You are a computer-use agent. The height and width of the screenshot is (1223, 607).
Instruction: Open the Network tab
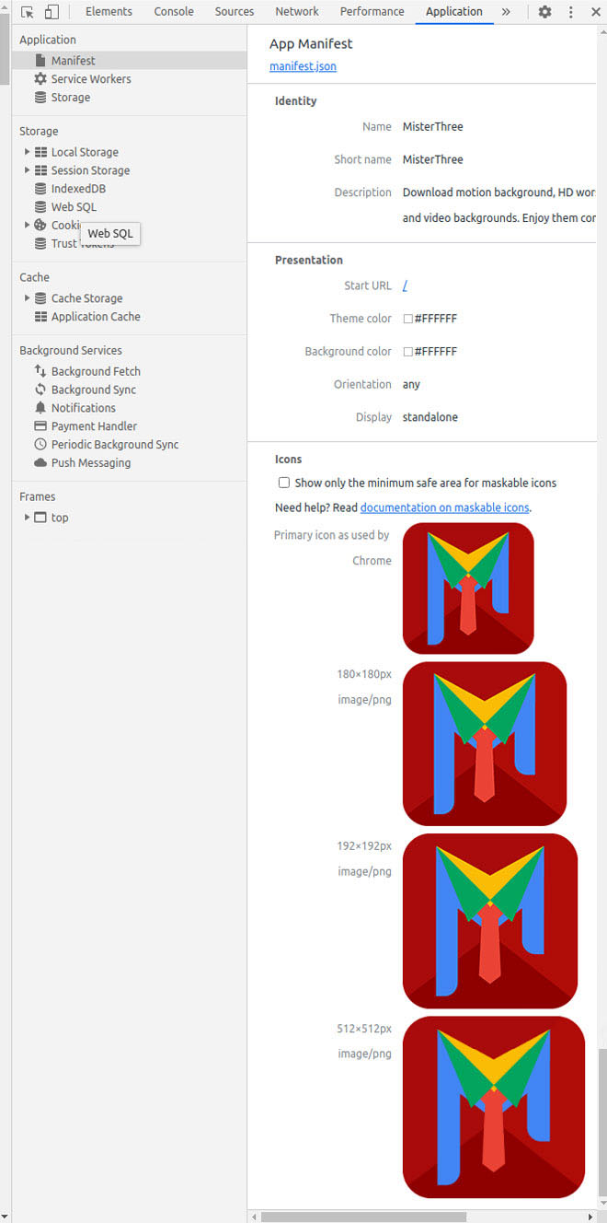(297, 12)
